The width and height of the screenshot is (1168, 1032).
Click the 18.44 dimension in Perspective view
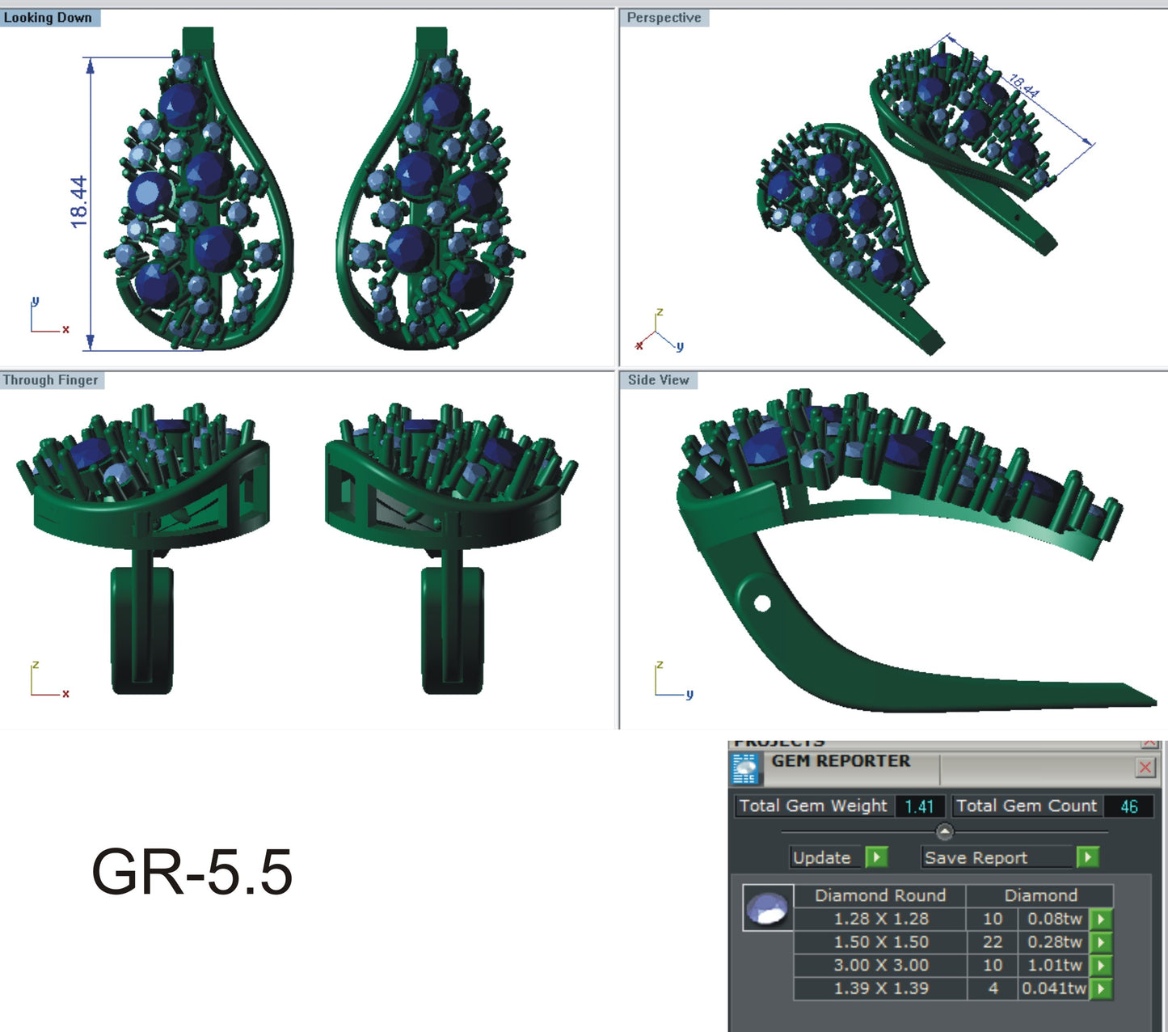(1024, 86)
